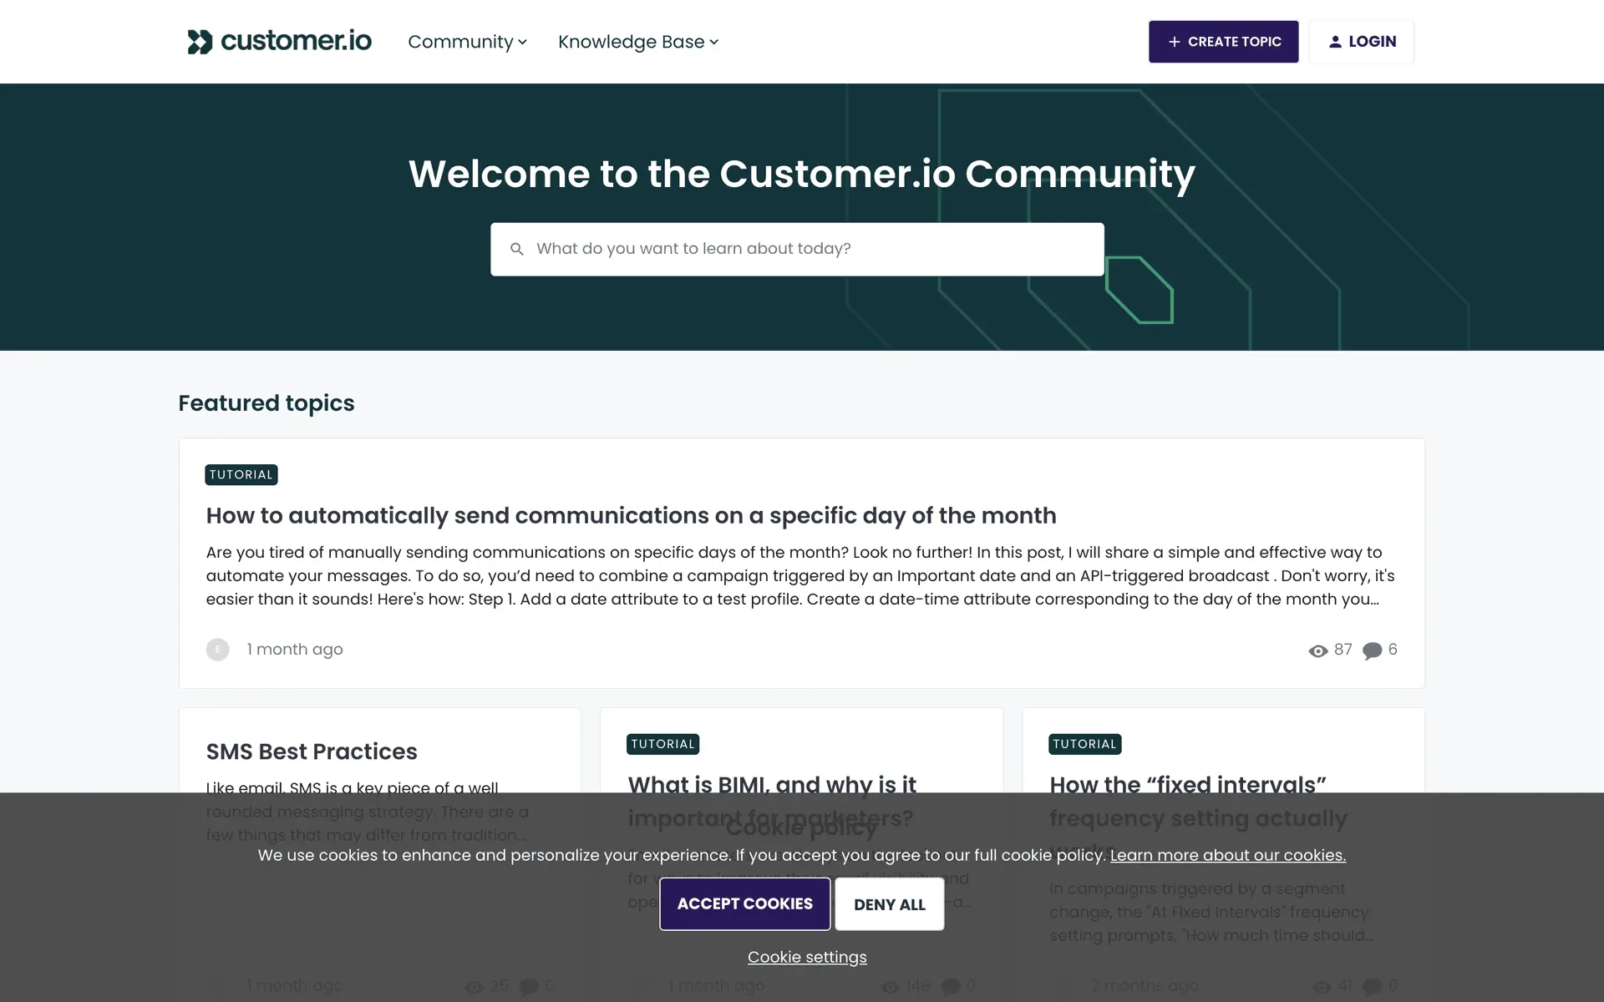Click the Tutorial tag on featured topic
This screenshot has height=1002, width=1604.
[241, 474]
